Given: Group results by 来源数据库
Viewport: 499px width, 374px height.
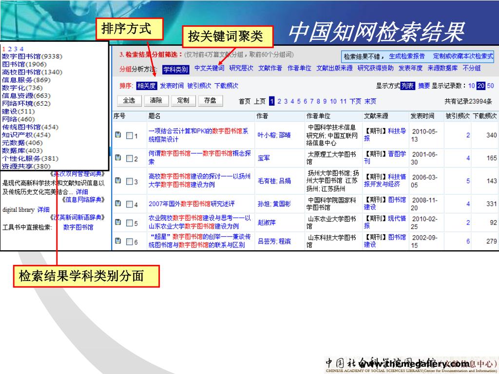Looking at the screenshot, I should tap(442, 68).
